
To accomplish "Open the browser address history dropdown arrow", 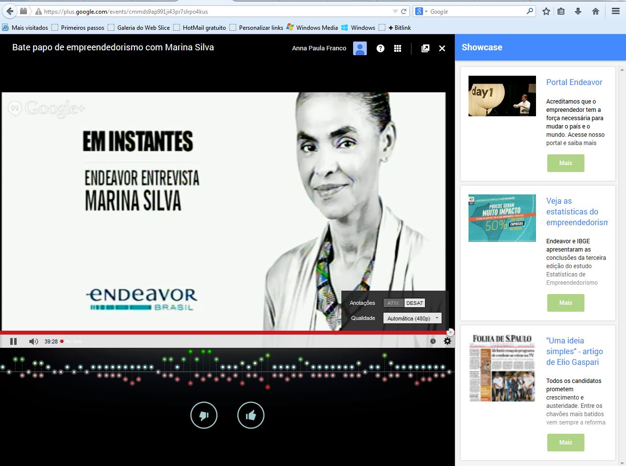I will coord(395,11).
